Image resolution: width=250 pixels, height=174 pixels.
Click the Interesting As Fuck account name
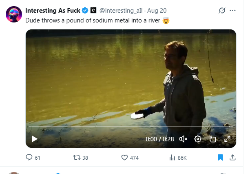[x=53, y=11]
